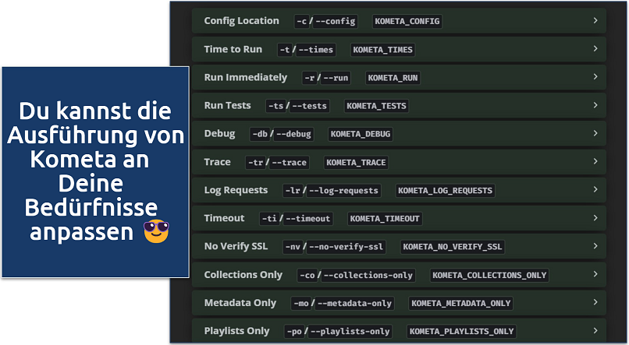Viewport: 629px width, 345px height.
Task: Select the --times flag code label
Action: (315, 50)
